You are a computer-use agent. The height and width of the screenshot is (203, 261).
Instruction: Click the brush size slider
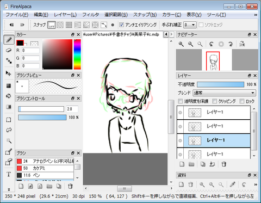[x=41, y=109]
